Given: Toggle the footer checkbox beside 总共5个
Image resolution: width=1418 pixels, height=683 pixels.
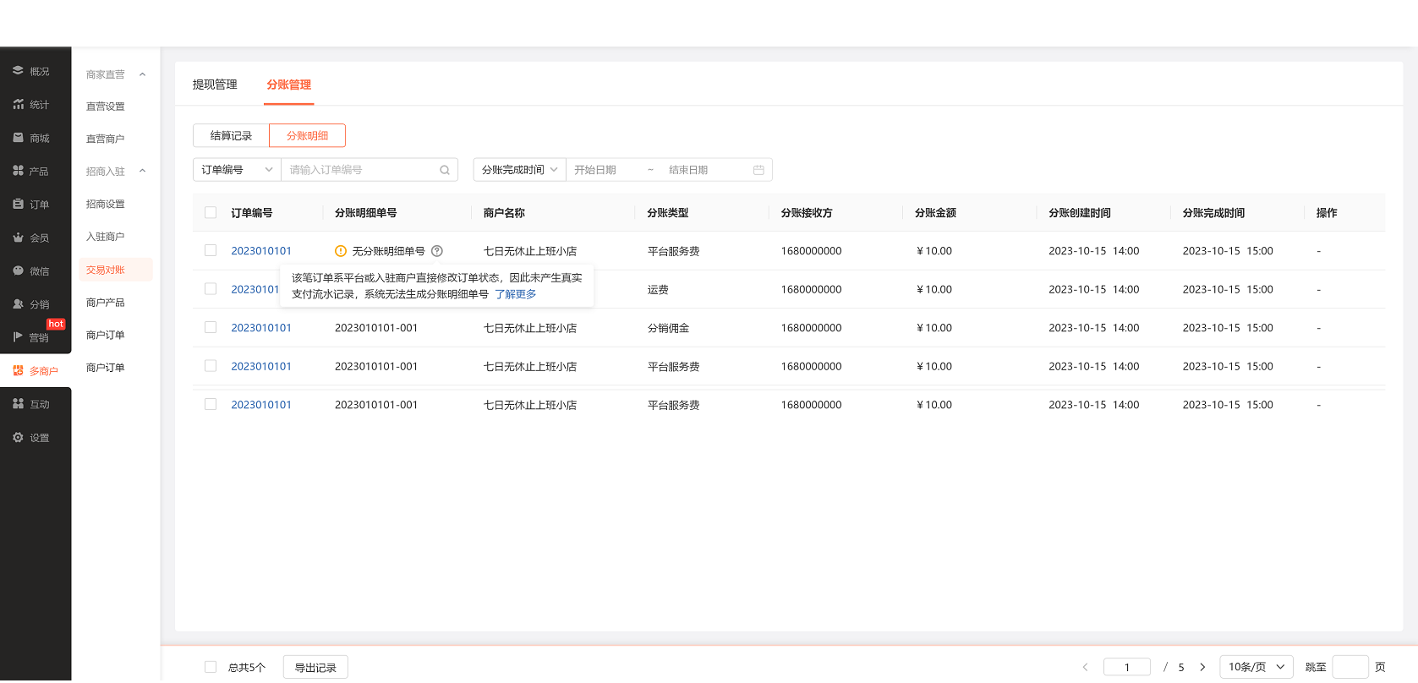Looking at the screenshot, I should (x=211, y=667).
